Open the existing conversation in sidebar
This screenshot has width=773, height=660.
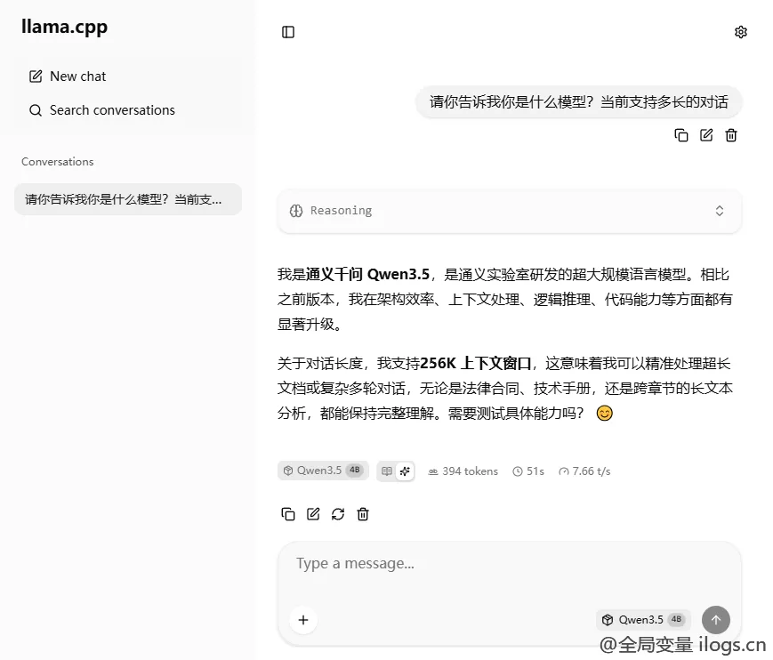point(127,199)
